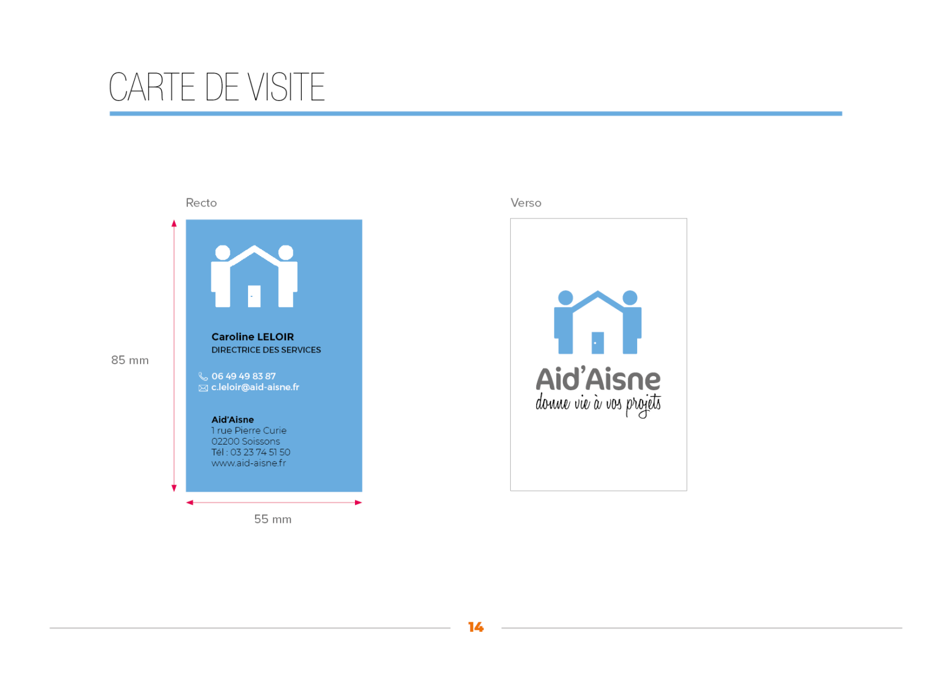Screen dimensions: 952x673
Task: Select the blue house logo on the verso card
Action: coord(598,322)
